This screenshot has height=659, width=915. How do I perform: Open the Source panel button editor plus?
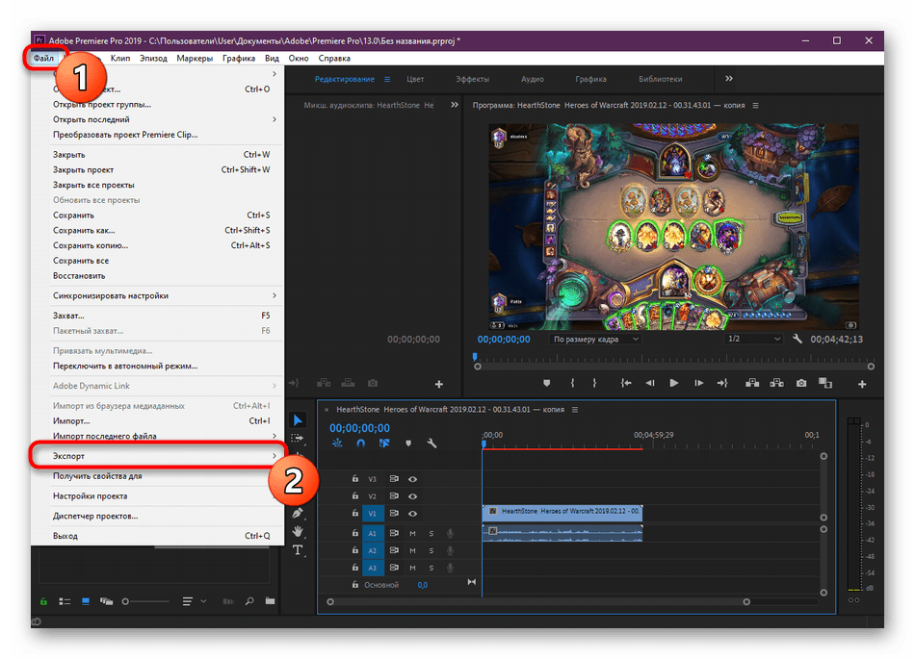(439, 384)
